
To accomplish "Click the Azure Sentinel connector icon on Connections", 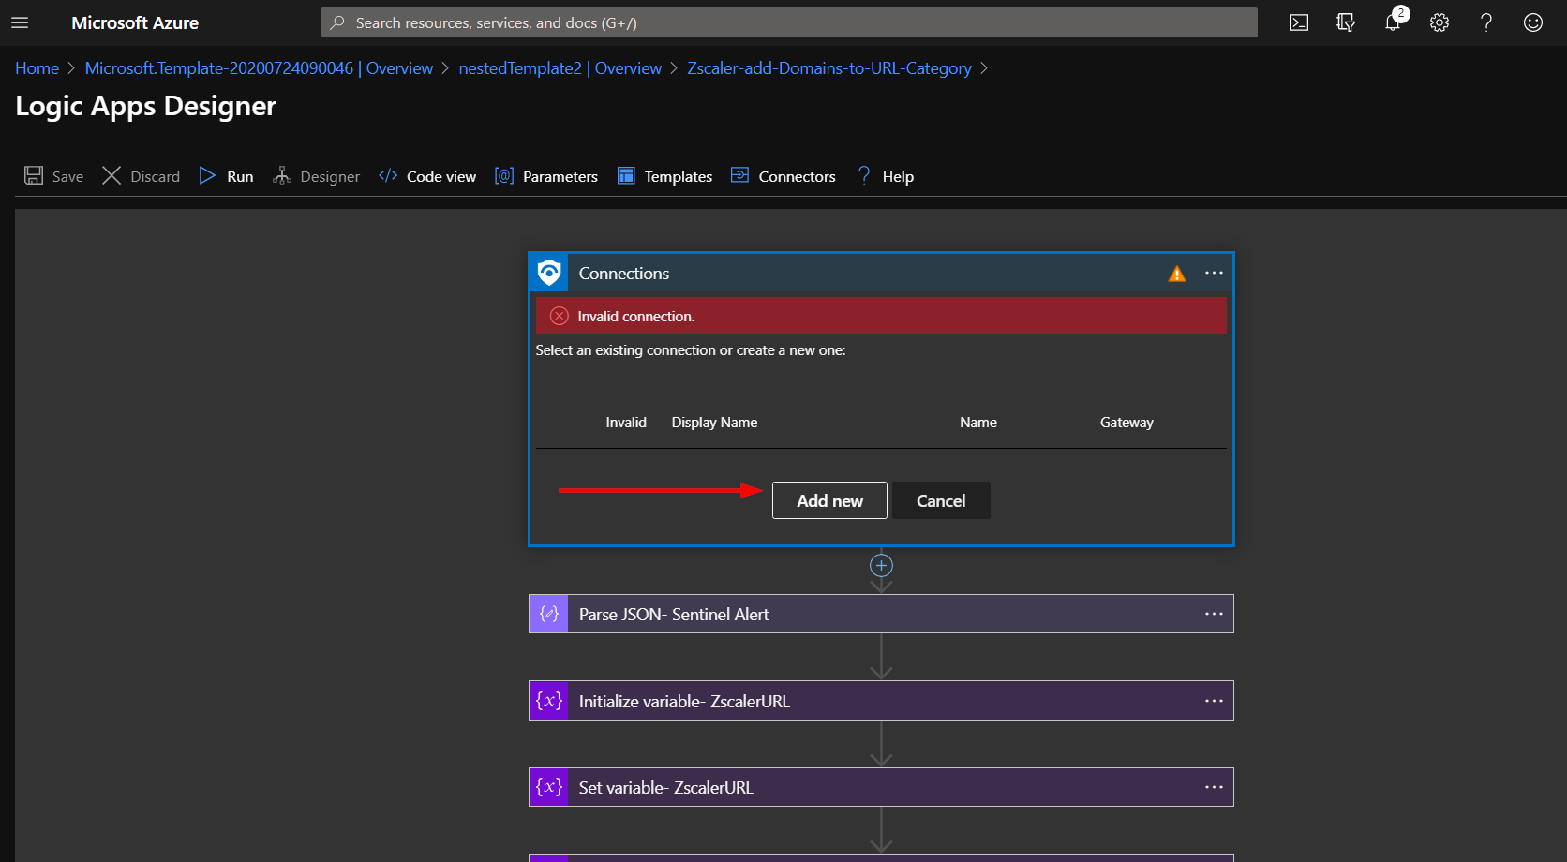I will point(549,274).
